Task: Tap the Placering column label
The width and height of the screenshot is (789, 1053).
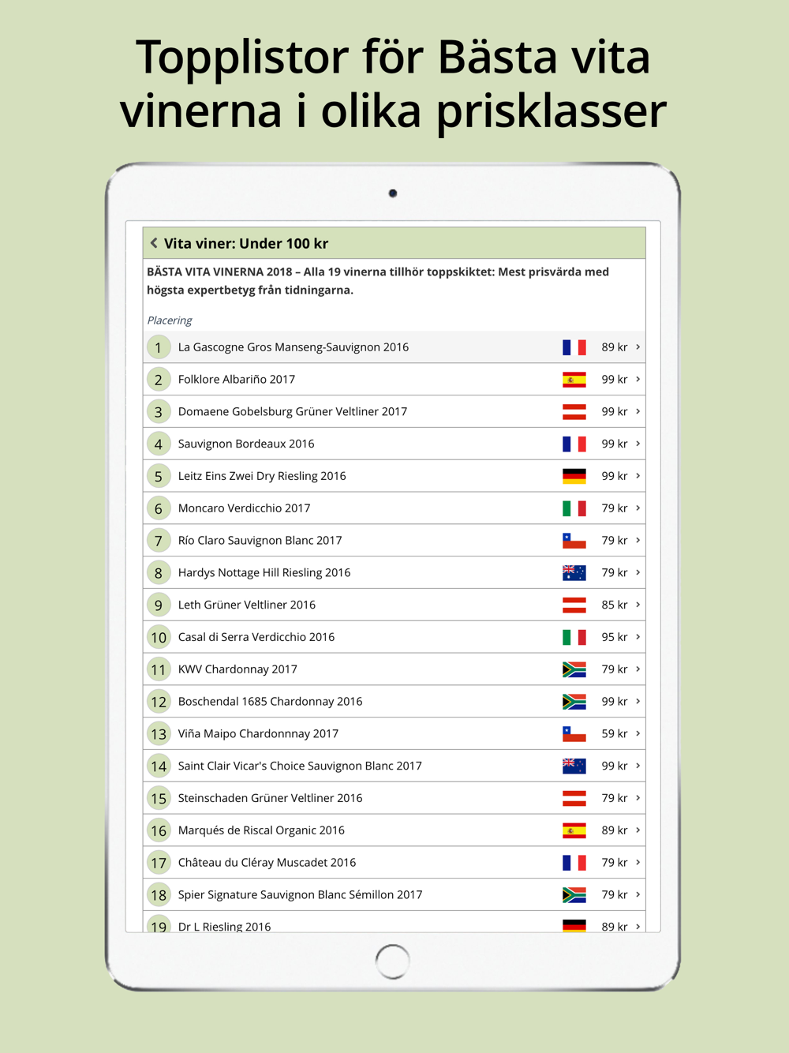Action: (170, 320)
